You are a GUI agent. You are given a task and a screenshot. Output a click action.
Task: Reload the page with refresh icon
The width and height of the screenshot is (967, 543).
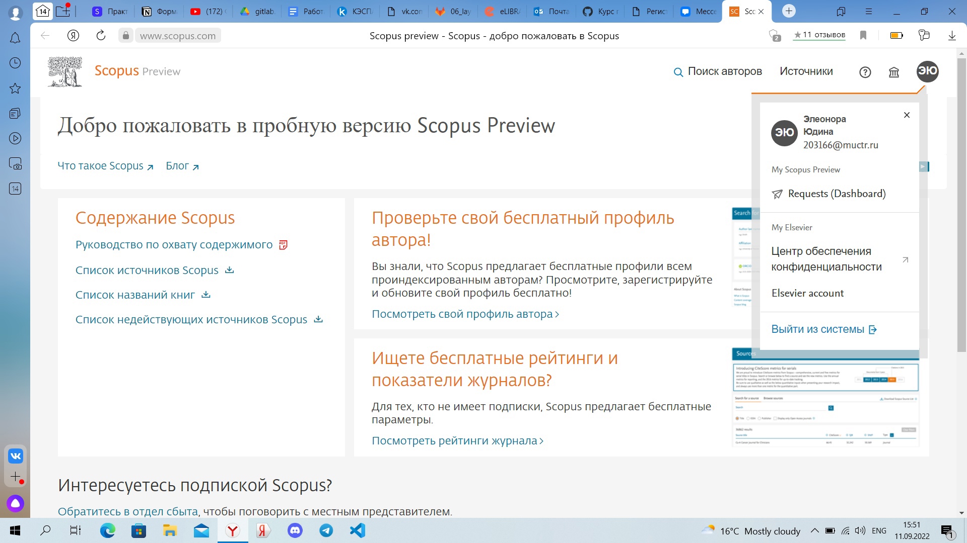[x=101, y=35]
